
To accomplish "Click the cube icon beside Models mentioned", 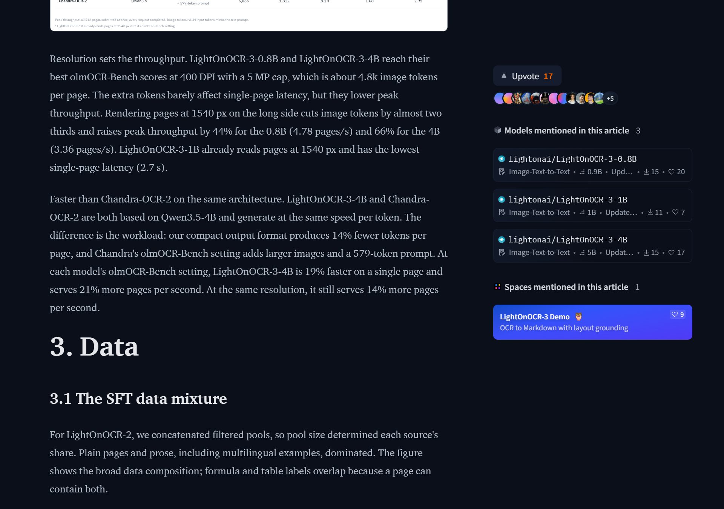I will pos(498,130).
